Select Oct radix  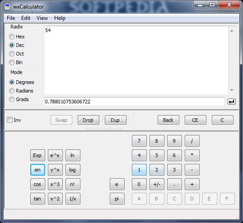pyautogui.click(x=16, y=54)
